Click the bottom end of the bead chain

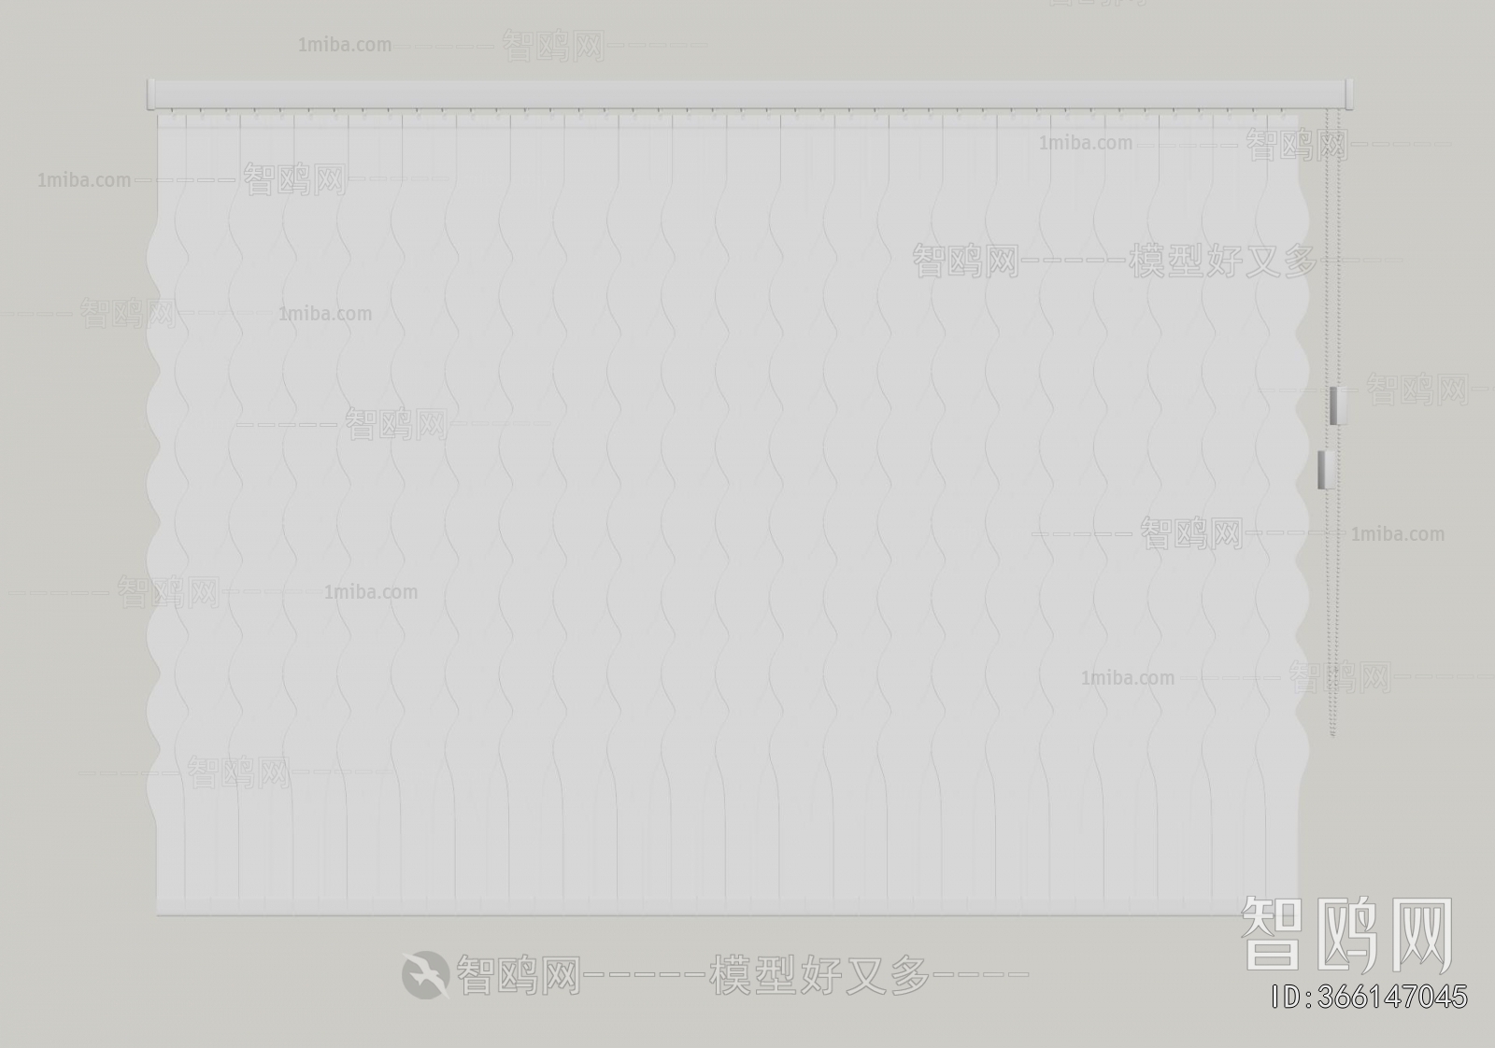(x=1332, y=731)
